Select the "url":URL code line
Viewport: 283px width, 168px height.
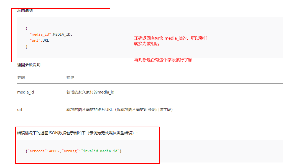click(x=39, y=41)
